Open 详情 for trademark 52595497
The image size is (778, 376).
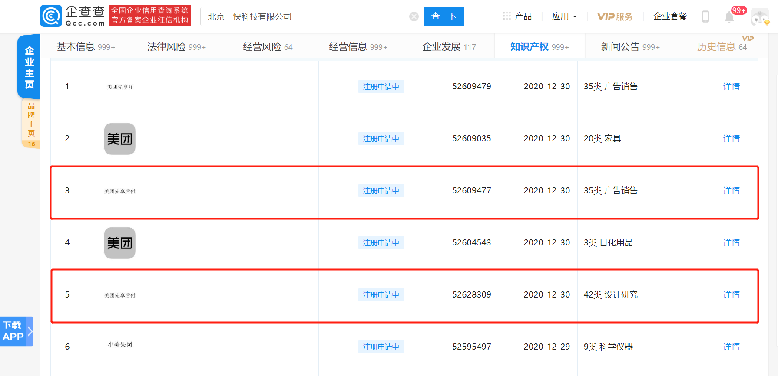[732, 347]
